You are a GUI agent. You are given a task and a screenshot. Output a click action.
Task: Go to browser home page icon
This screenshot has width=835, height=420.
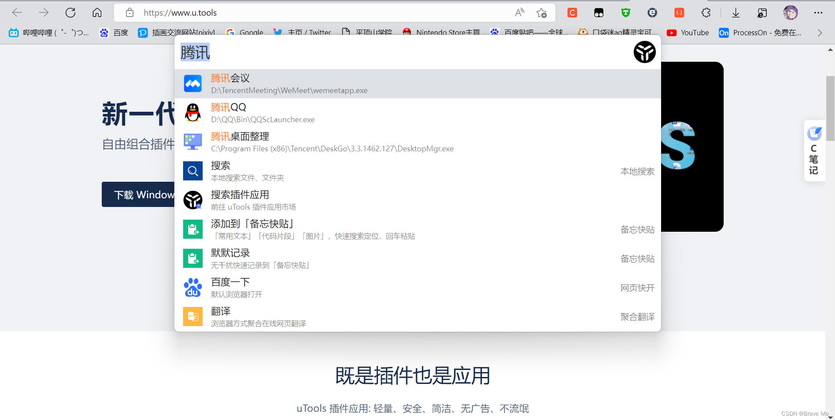97,13
